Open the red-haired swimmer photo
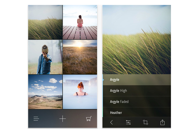 click(80, 92)
